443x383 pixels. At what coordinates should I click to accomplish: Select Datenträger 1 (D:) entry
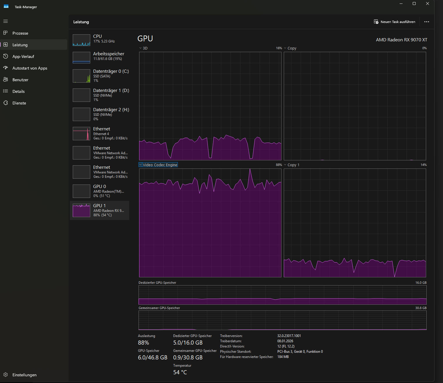point(100,95)
